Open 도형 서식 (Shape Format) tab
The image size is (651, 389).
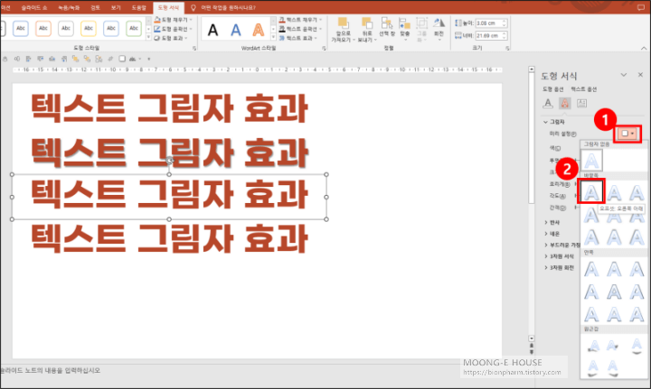click(x=168, y=8)
